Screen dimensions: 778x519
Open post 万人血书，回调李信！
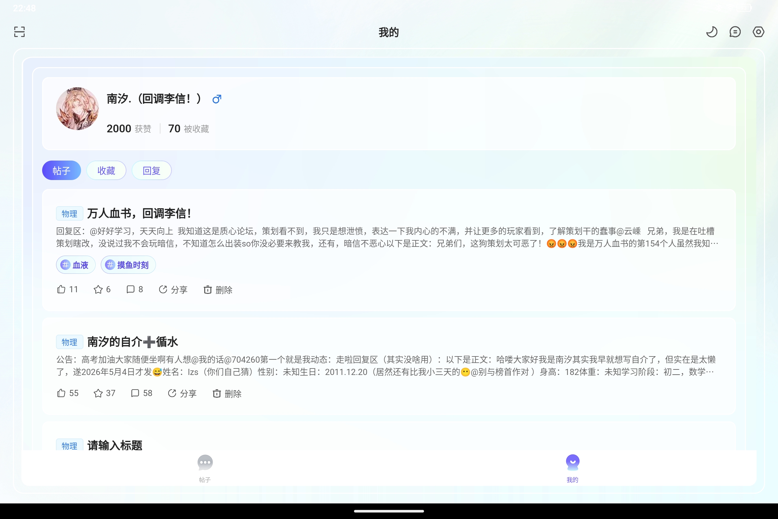(139, 213)
